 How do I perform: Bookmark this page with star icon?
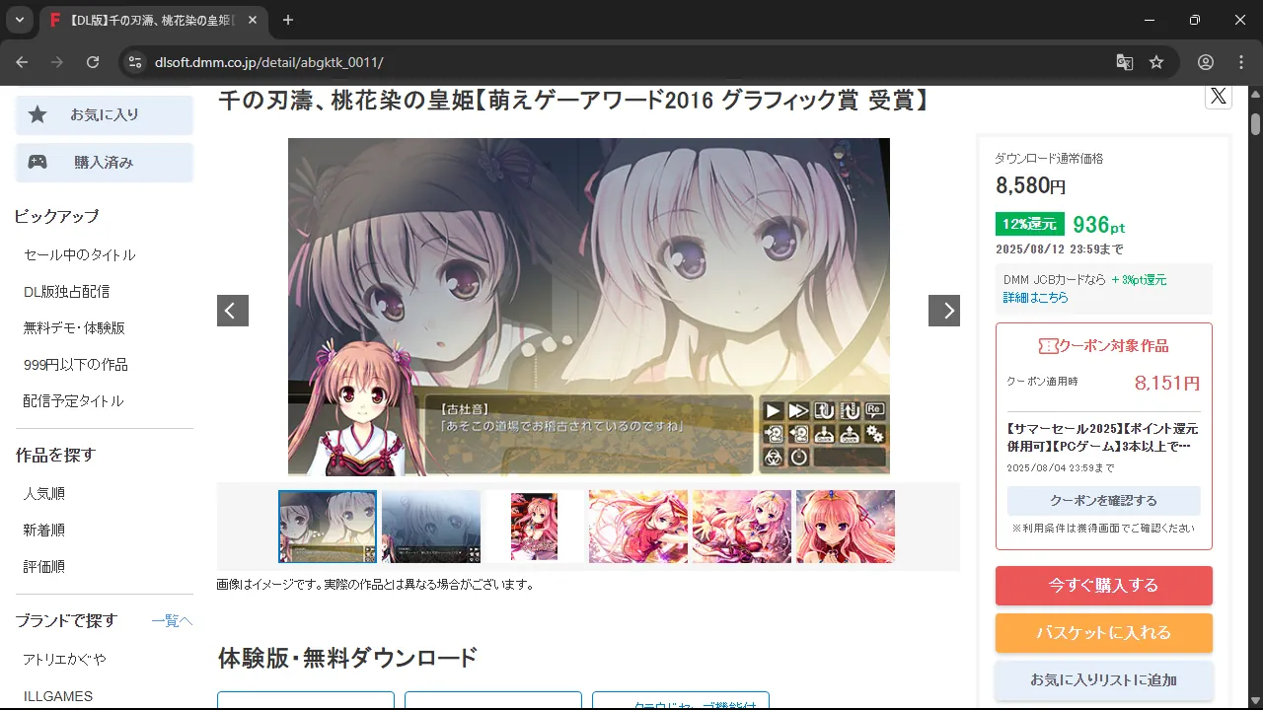coord(1156,62)
